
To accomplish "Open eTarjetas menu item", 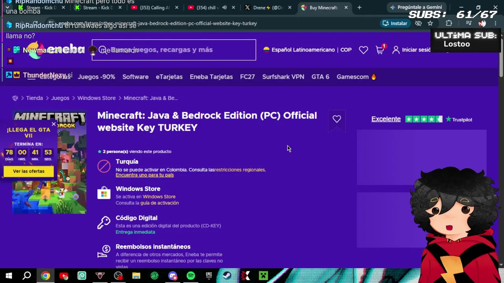I will coord(169,77).
